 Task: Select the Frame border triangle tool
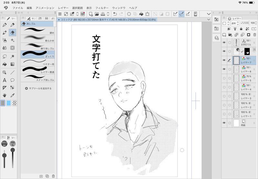coord(5,88)
